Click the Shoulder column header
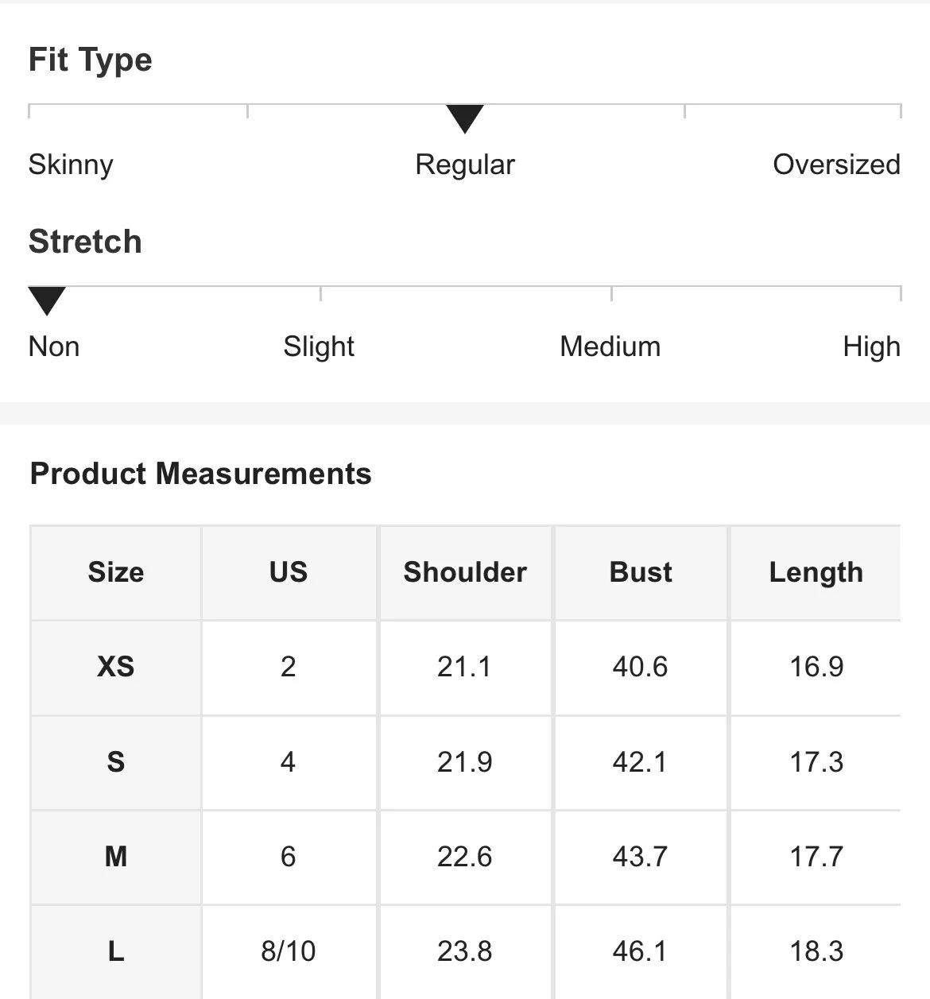The width and height of the screenshot is (930, 999). click(465, 572)
